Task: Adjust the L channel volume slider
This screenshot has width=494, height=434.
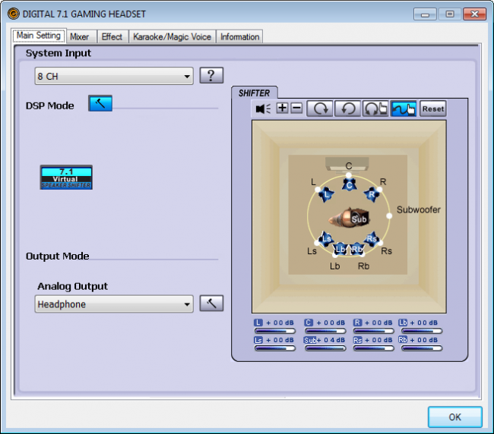Action: (275, 331)
